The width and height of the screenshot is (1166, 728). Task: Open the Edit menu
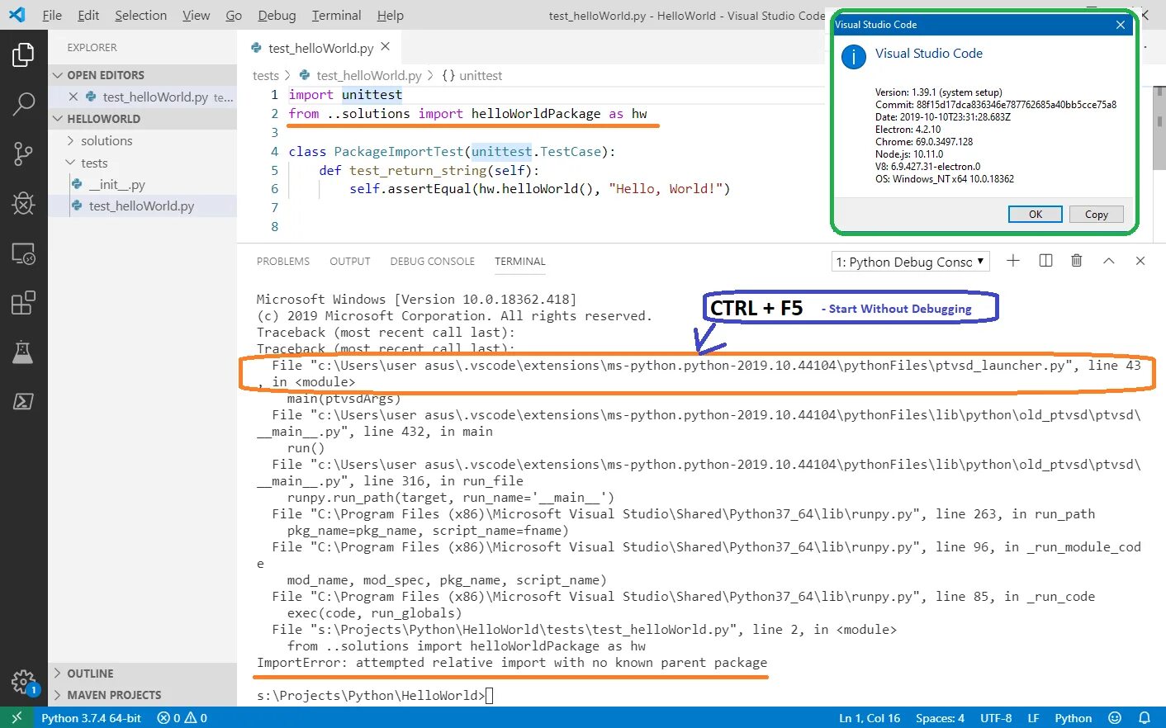click(x=88, y=15)
